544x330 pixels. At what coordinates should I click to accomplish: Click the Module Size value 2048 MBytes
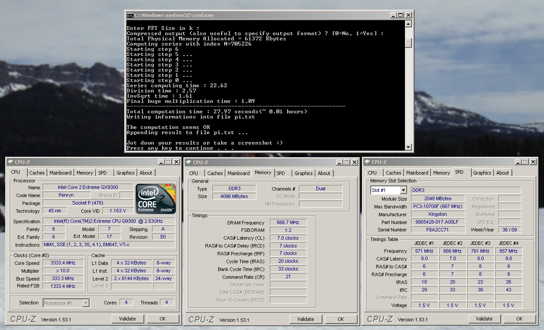(438, 199)
